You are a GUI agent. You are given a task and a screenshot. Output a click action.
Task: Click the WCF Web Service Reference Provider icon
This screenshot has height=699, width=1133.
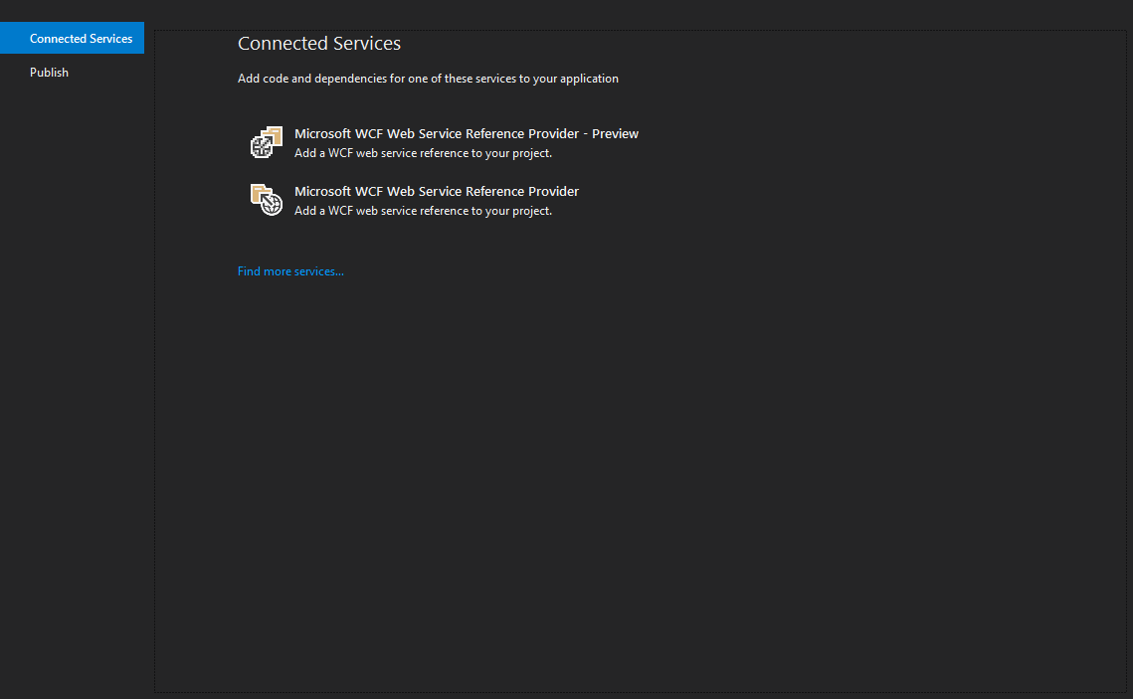[266, 199]
